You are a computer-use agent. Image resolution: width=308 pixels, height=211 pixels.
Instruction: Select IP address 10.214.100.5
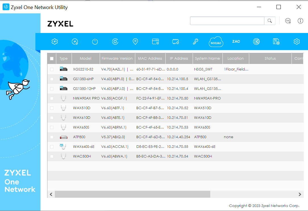point(177,79)
